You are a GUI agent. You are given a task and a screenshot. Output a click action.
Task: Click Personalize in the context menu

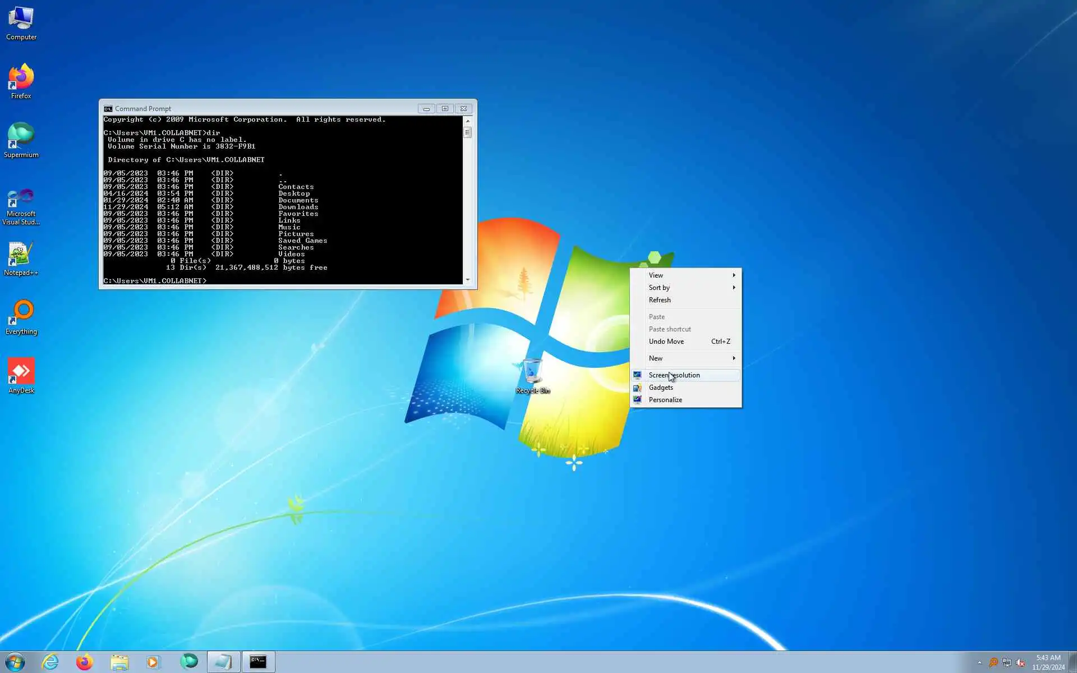point(665,400)
